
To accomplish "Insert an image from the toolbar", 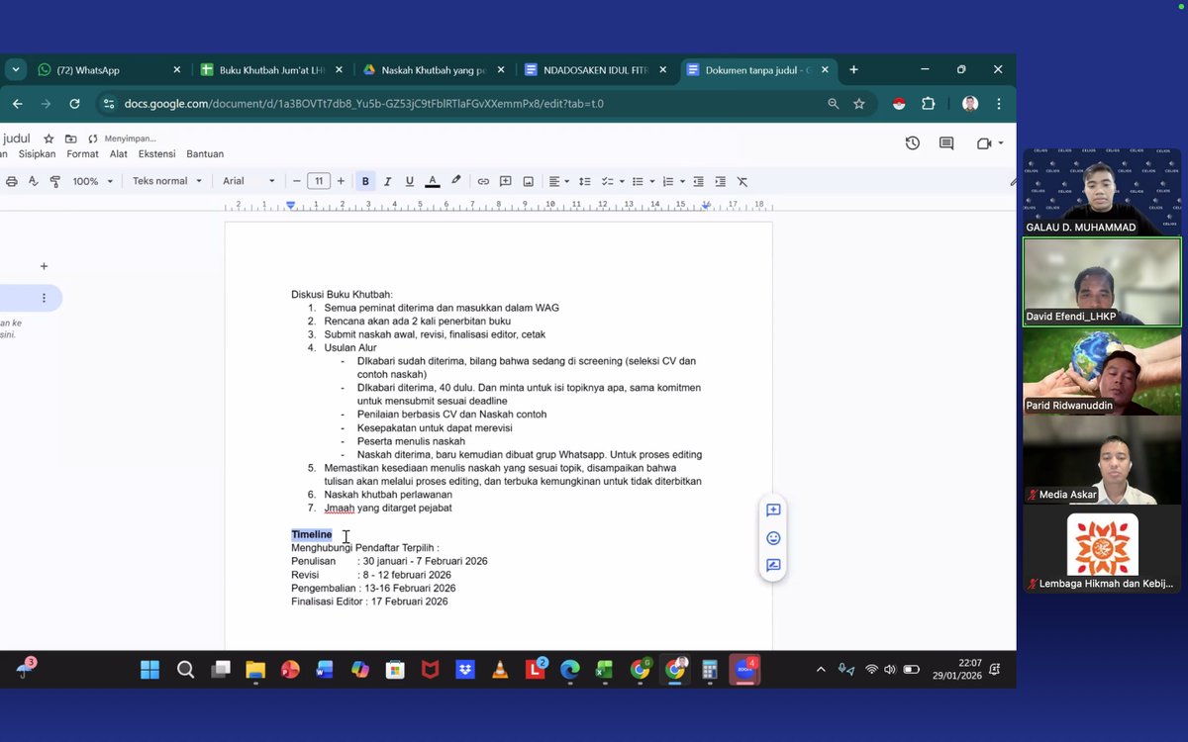I will click(529, 181).
